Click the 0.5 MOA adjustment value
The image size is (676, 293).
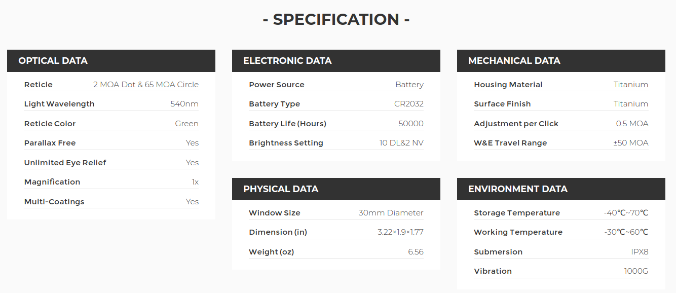632,124
